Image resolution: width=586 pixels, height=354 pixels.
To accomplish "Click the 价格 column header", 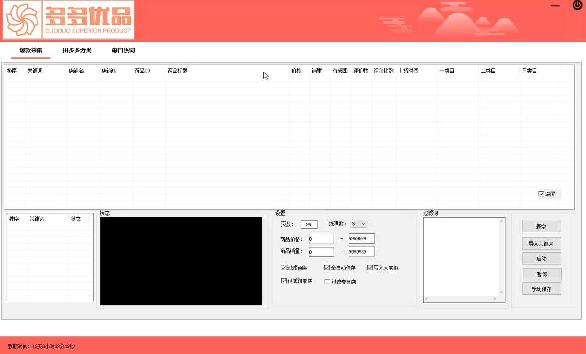I will click(299, 71).
